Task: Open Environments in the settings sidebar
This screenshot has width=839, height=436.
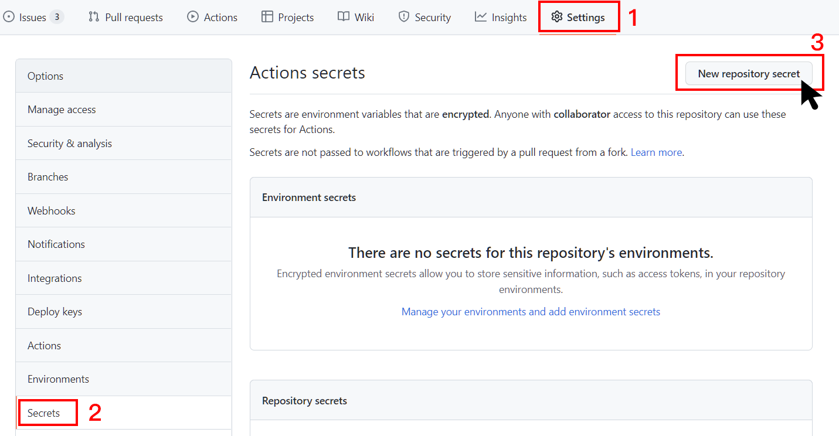Action: click(58, 379)
